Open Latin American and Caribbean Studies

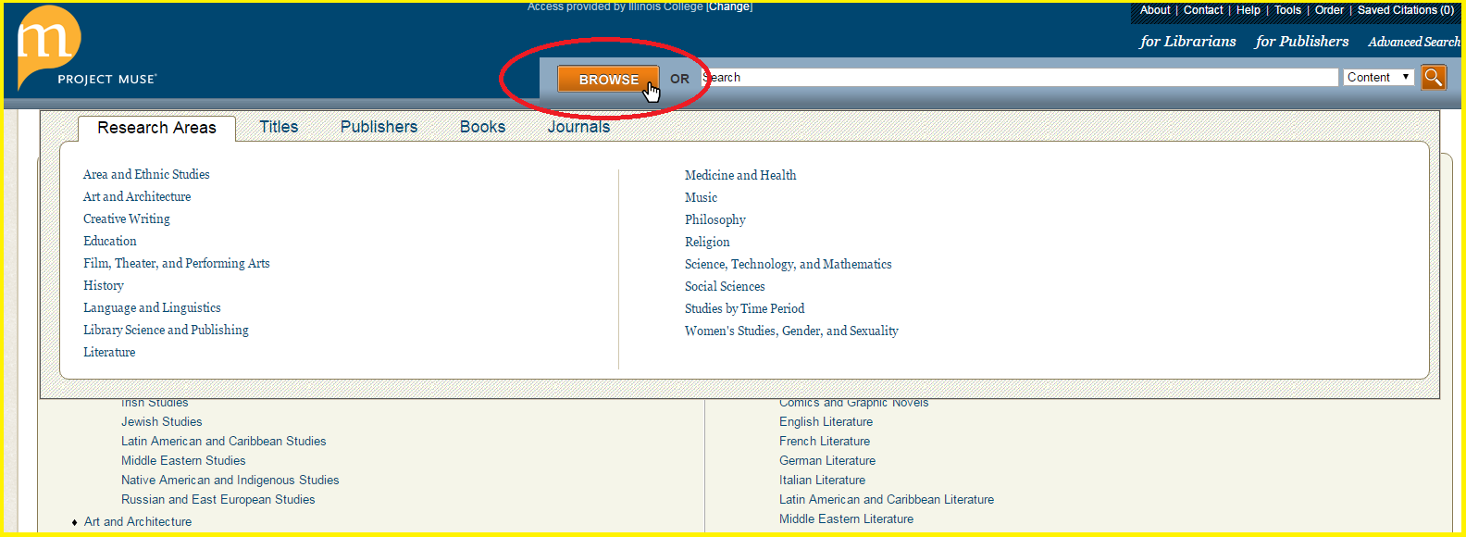223,441
